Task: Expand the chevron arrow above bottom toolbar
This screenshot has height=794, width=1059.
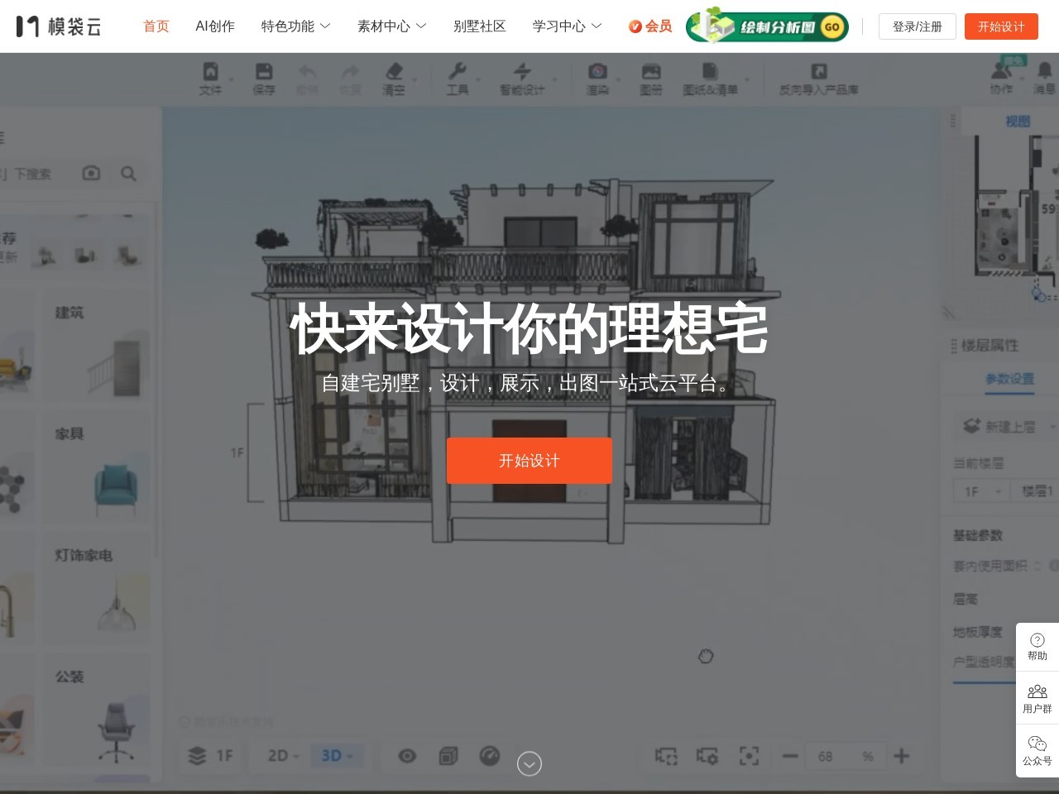Action: [529, 763]
